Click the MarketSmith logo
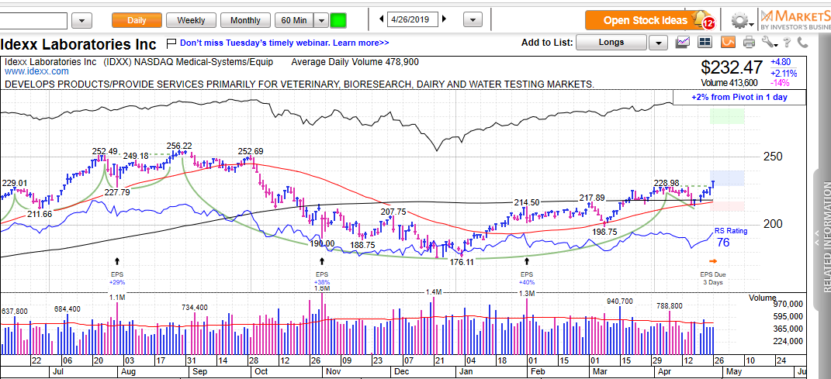Viewport: 831px width, 379px height. pos(795,21)
